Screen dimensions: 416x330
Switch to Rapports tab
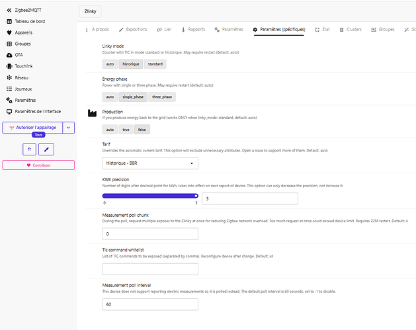tap(193, 30)
